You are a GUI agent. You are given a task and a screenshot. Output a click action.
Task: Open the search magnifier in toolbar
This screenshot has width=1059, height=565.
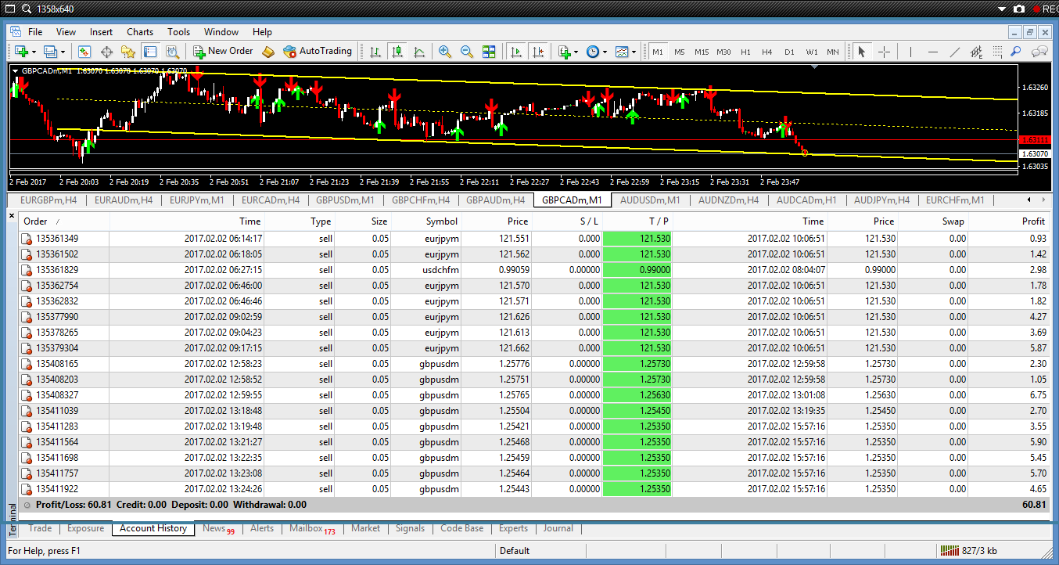[1016, 52]
